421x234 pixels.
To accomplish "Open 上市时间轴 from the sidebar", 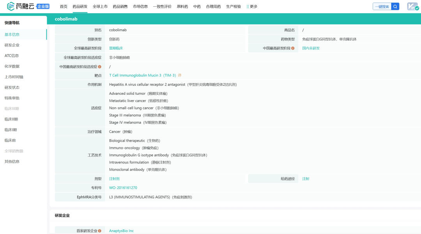I will click(x=14, y=77).
